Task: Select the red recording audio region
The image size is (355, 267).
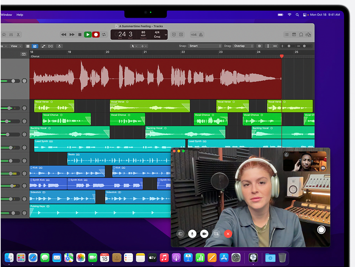Action: [156, 79]
